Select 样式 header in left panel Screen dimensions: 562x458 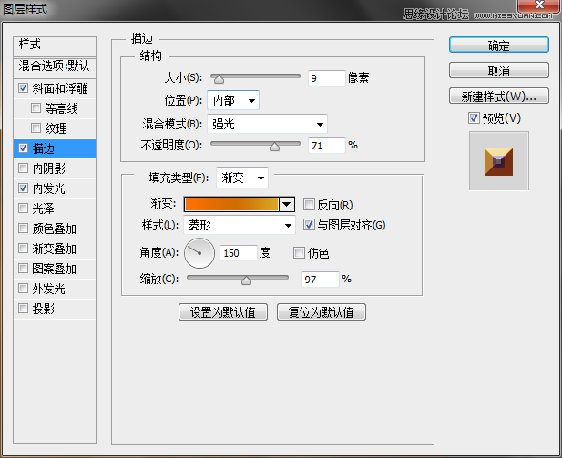pos(55,46)
